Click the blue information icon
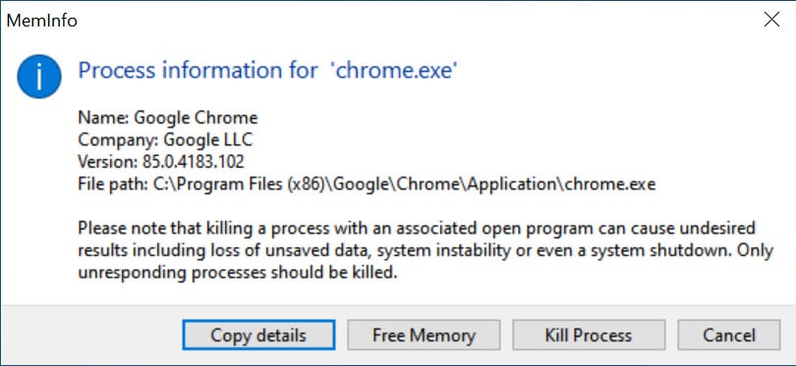 39,76
